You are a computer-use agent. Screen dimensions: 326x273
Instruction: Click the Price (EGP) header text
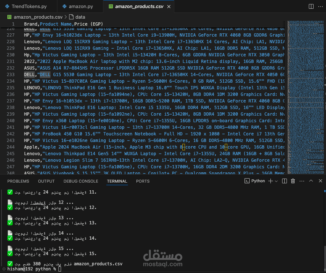coord(88,24)
